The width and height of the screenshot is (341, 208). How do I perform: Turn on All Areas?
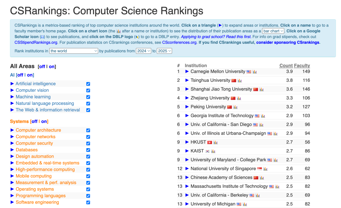pos(51,66)
